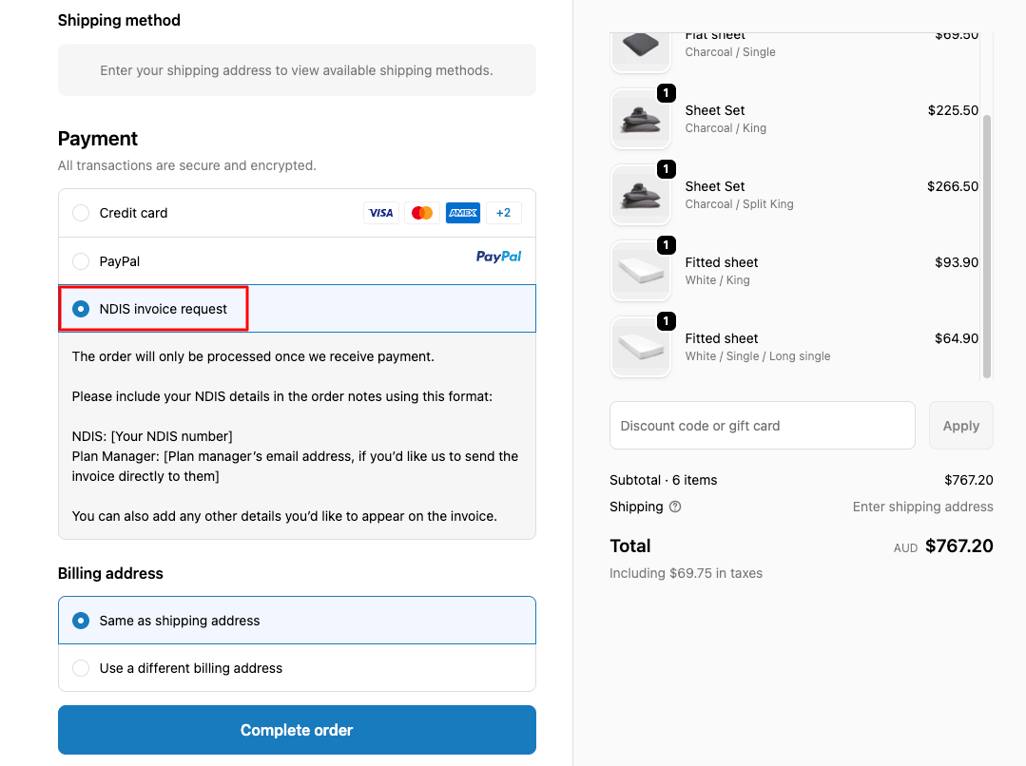
Task: Click the White King Fitted sheet thumbnail
Action: [640, 271]
